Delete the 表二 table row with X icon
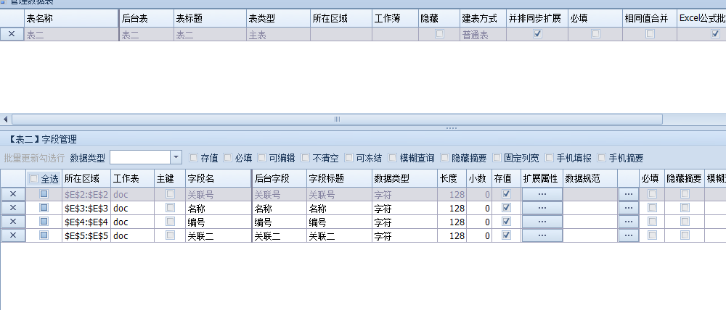This screenshot has height=310, width=726. 12,34
